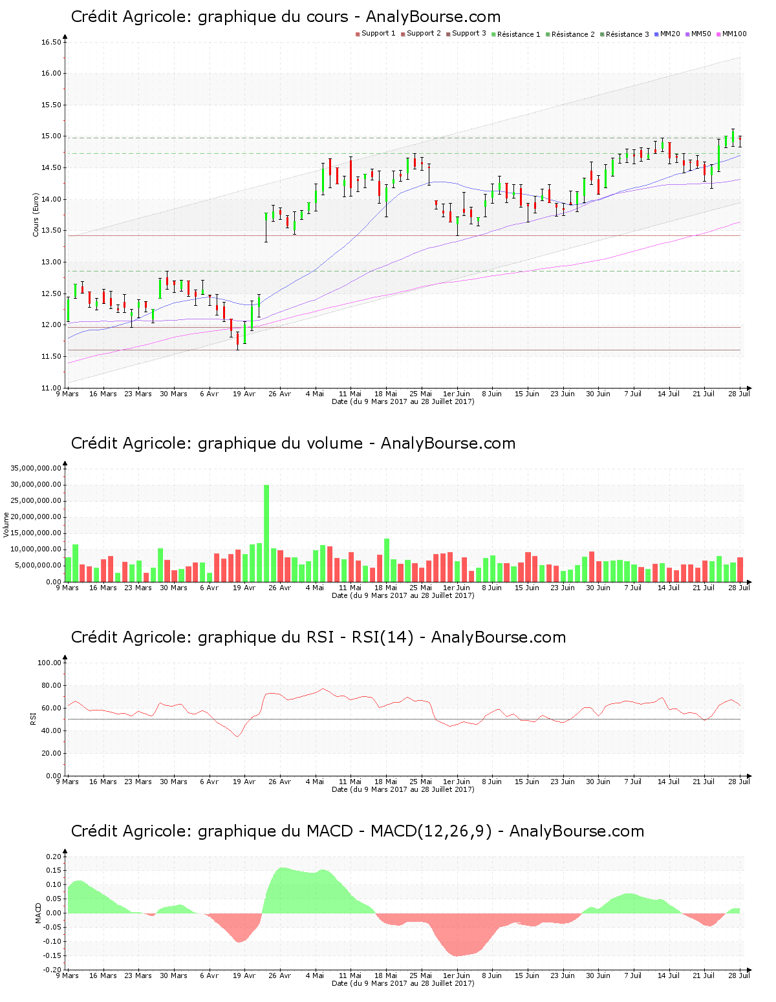Image resolution: width=776 pixels, height=1002 pixels.
Task: Click the tallest green volume bar near 26 Avr
Action: 266,533
